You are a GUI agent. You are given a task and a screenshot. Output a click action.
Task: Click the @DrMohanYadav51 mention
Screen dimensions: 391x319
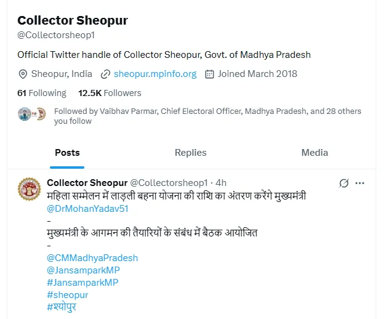pyautogui.click(x=87, y=208)
